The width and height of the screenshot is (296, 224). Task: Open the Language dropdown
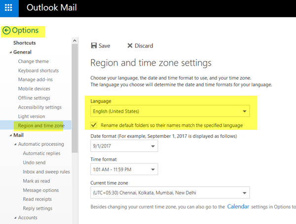(169, 112)
